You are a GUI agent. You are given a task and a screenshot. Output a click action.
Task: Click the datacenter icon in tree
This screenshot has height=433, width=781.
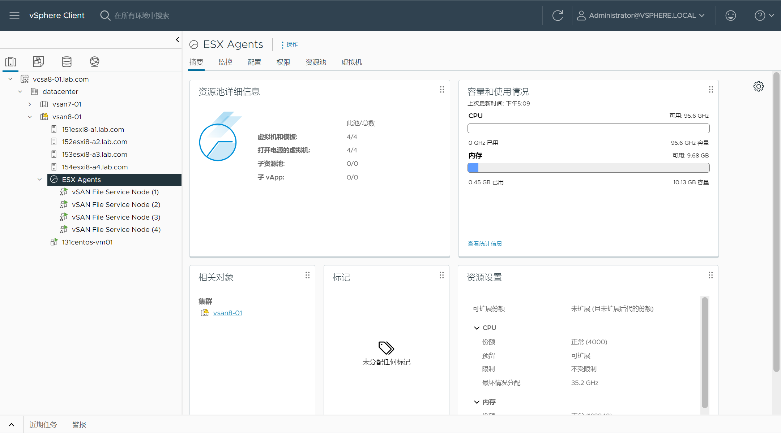click(34, 91)
